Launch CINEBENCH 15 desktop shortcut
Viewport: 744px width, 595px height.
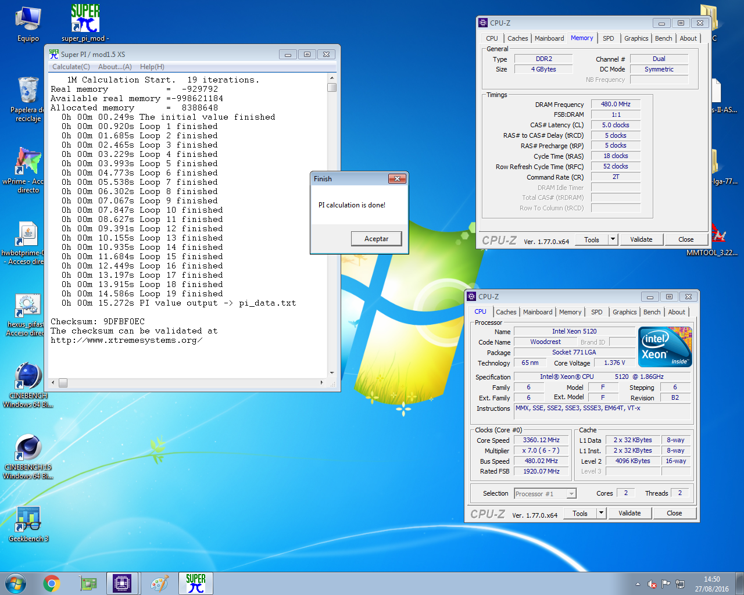click(28, 457)
